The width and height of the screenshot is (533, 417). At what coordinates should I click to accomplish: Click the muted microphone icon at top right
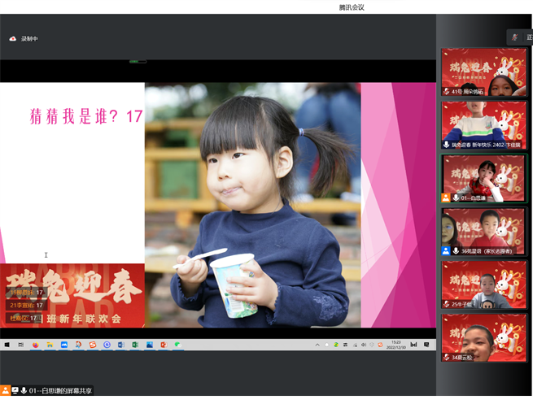[x=514, y=37]
